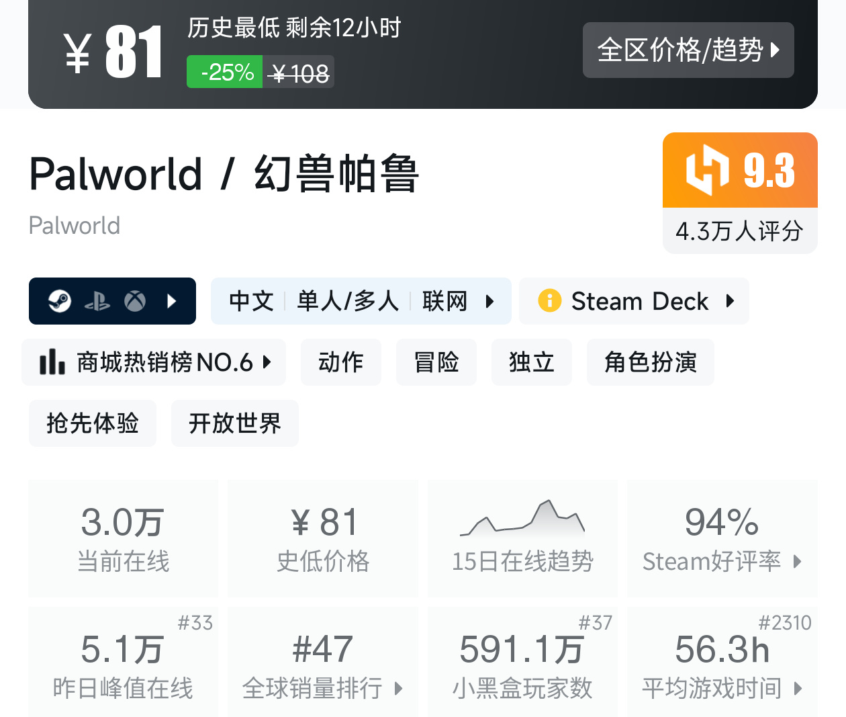
Task: Click the gray Palworld subtitle
Action: (75, 226)
